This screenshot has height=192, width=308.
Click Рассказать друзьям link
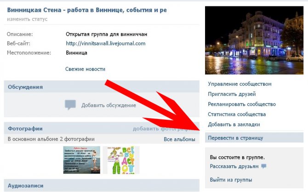[x=234, y=166]
